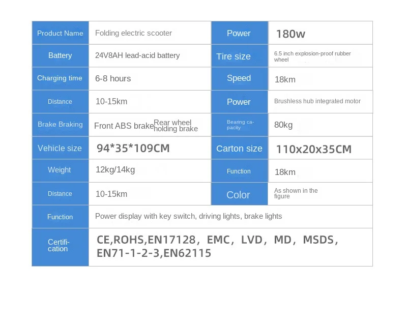Click the "Bearing capacity" label
This screenshot has height=324, width=407.
(240, 125)
